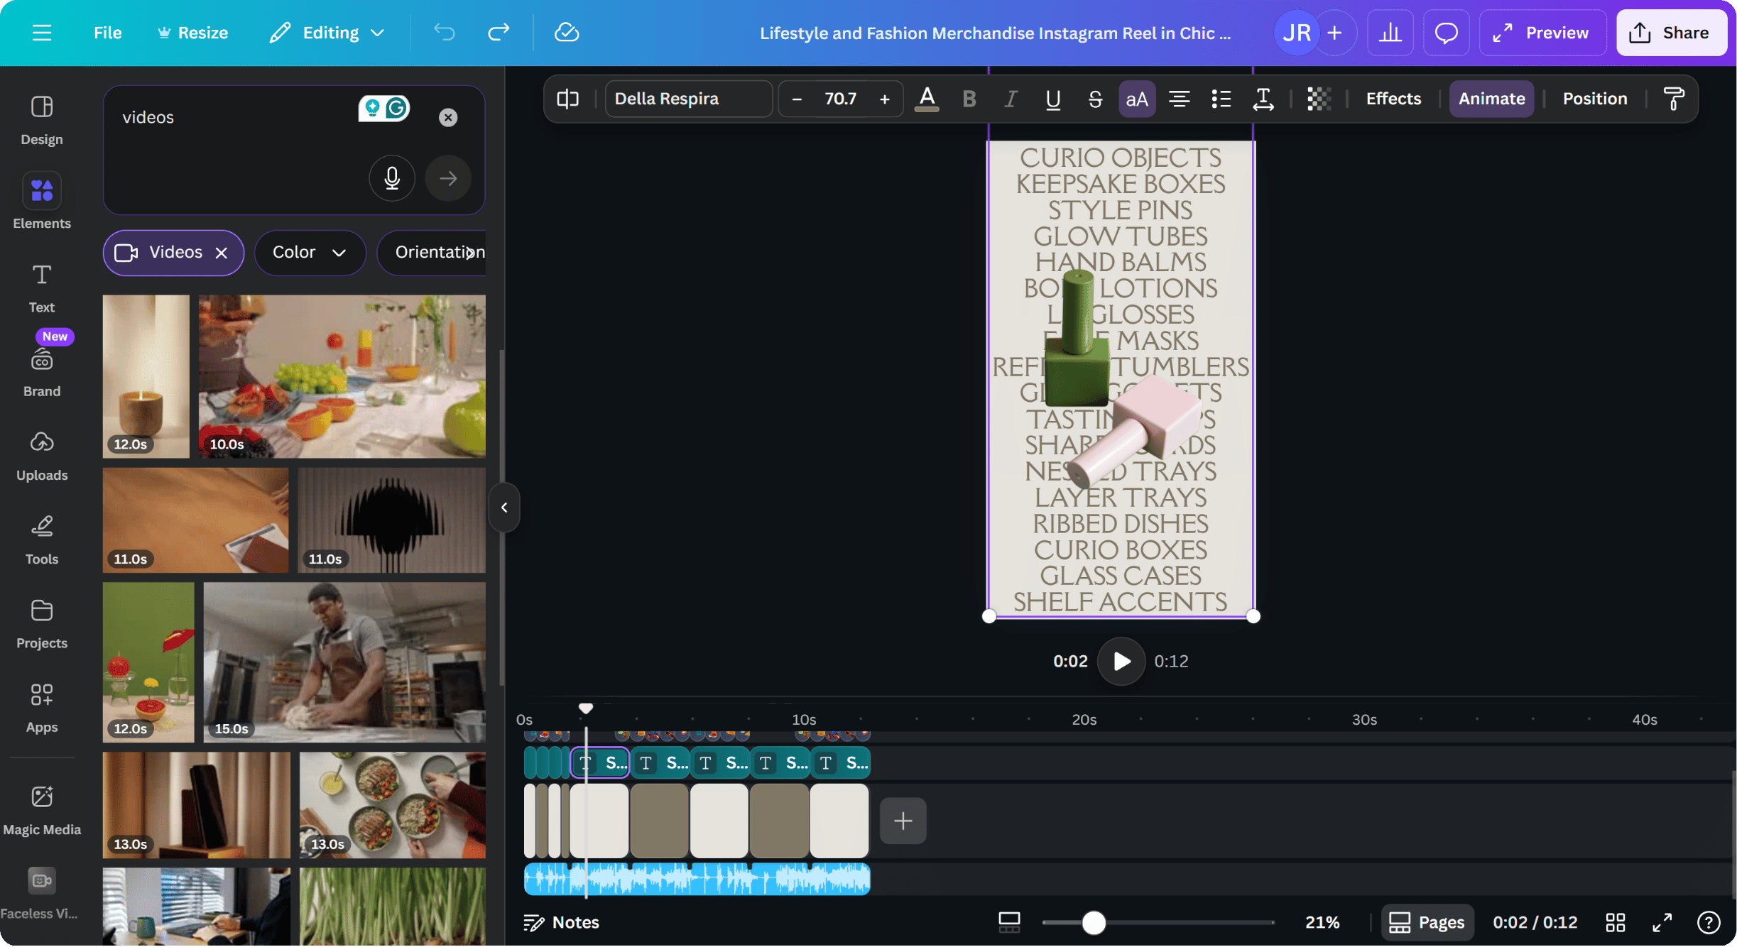The width and height of the screenshot is (1737, 947).
Task: Open the text color picker
Action: (x=926, y=99)
